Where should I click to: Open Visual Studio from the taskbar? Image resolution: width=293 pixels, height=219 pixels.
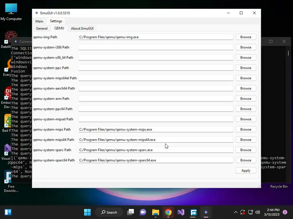pyautogui.click(x=181, y=212)
